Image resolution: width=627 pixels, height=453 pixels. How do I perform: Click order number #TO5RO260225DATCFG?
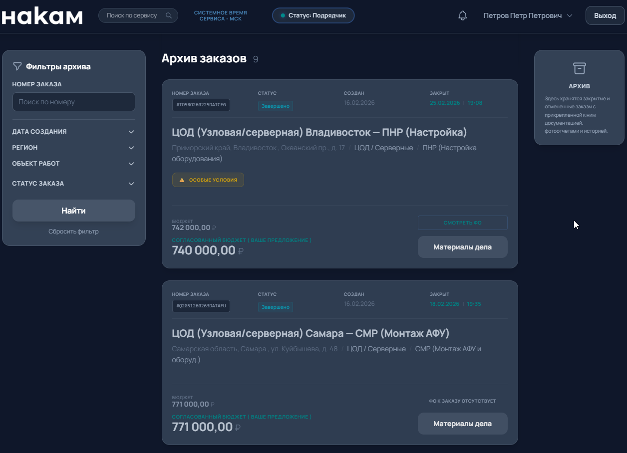(201, 105)
